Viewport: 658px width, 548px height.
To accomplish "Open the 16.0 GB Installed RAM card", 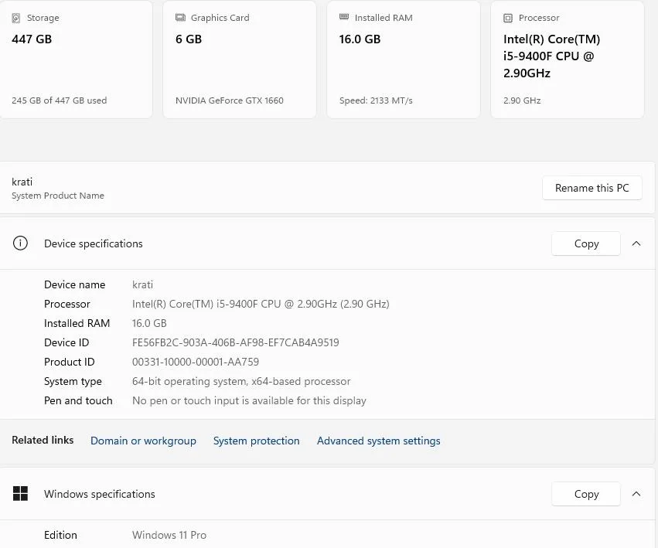I will point(404,60).
